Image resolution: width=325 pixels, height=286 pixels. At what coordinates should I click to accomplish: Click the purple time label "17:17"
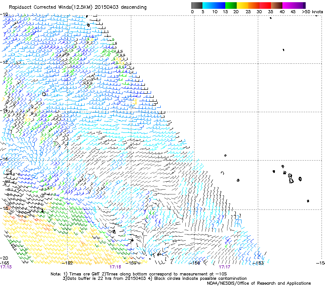coord(224,267)
